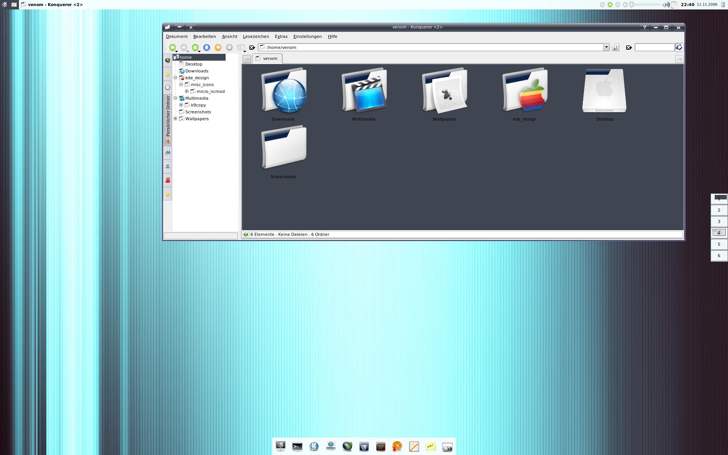Open the bottom star Services sidebar panel
728x455 pixels.
pos(168,194)
